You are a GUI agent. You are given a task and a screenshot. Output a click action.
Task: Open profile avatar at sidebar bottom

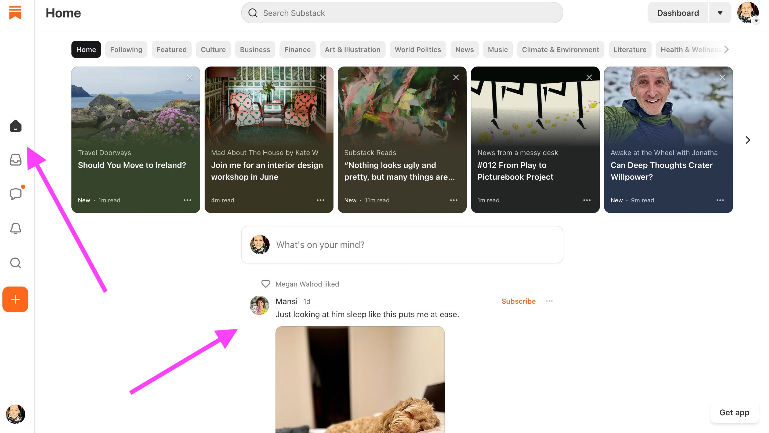point(16,414)
